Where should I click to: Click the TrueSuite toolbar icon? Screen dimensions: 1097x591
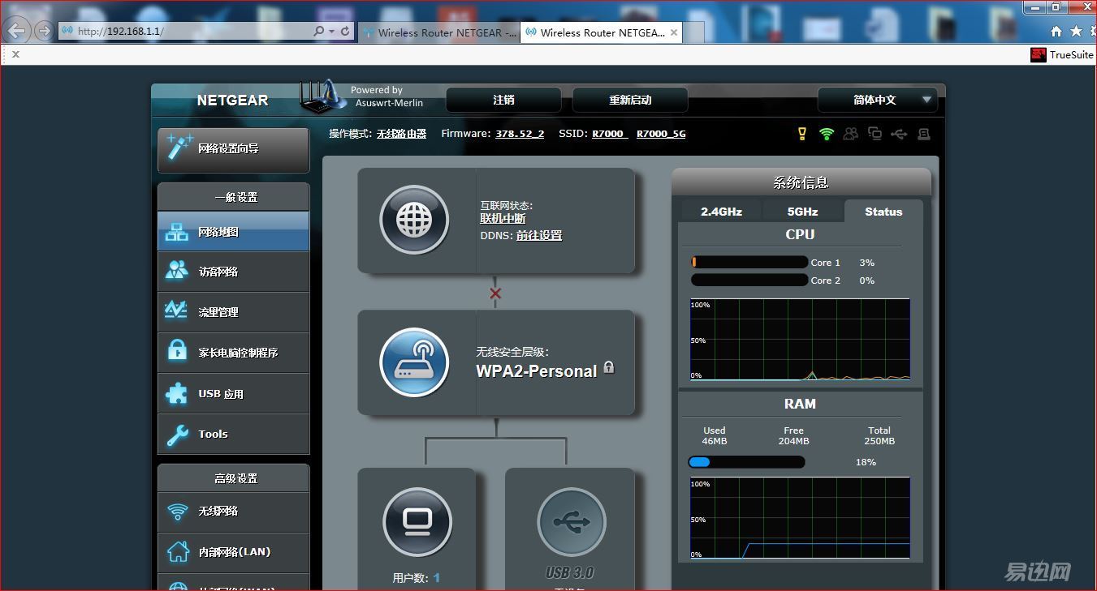(1038, 54)
